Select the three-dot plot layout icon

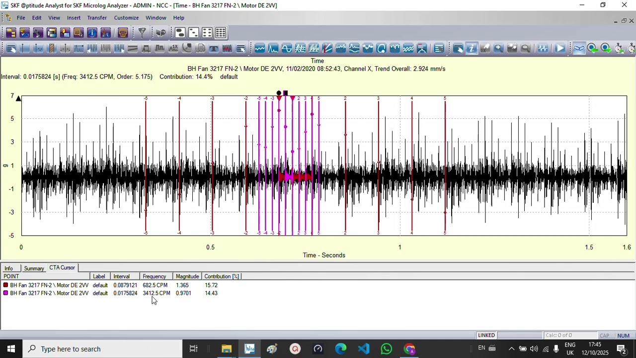(193, 33)
